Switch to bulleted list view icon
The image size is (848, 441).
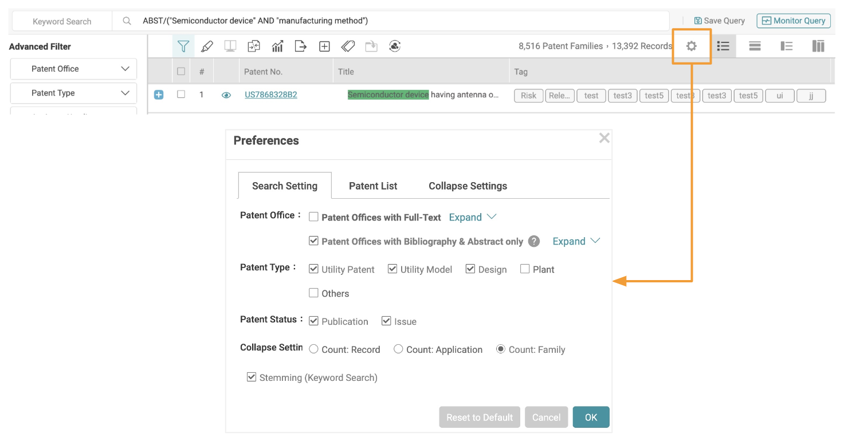coord(723,46)
